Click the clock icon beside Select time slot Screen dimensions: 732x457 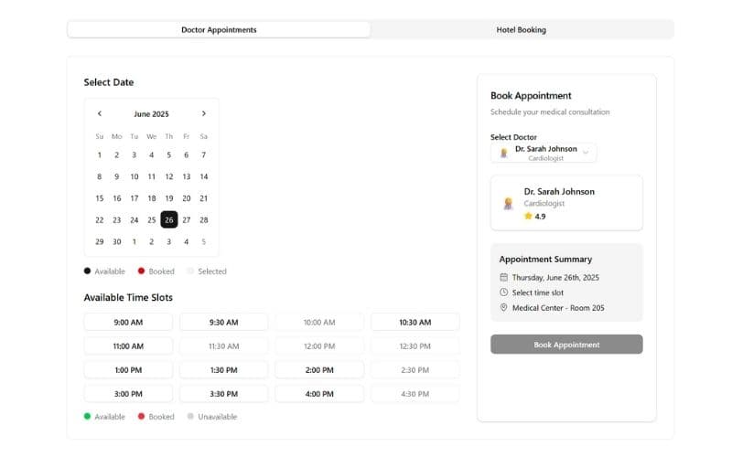pyautogui.click(x=504, y=292)
